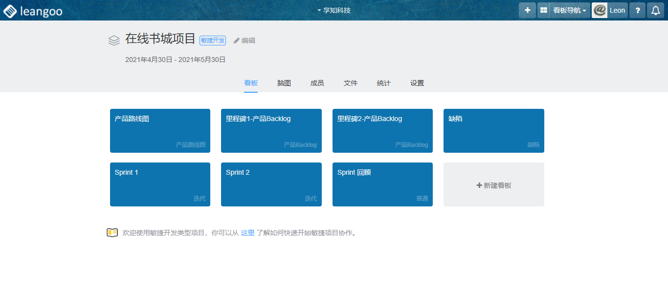
Task: Click the board grid icon in header
Action: pyautogui.click(x=543, y=10)
